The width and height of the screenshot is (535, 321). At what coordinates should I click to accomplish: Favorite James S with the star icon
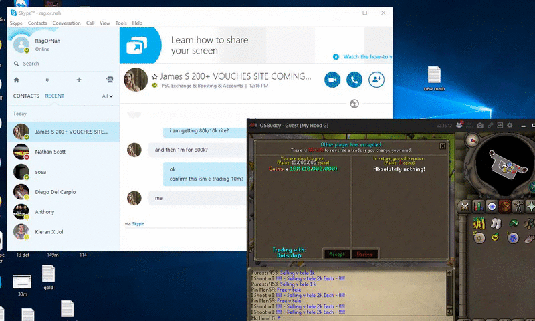tap(154, 77)
